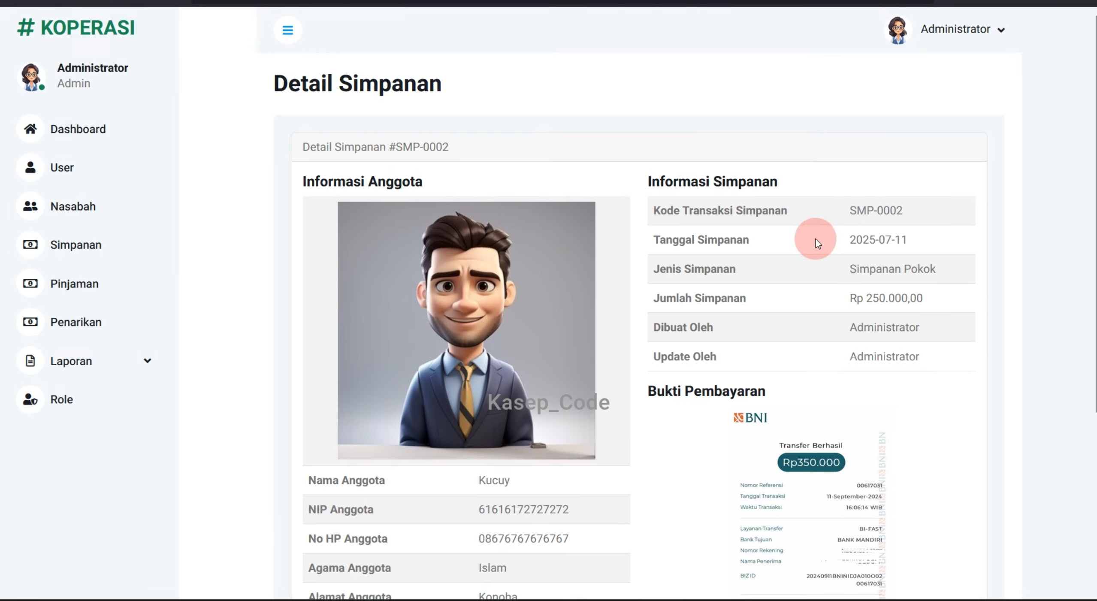Open the BNI payment proof image
Viewport: 1097px width, 601px height.
(811, 504)
